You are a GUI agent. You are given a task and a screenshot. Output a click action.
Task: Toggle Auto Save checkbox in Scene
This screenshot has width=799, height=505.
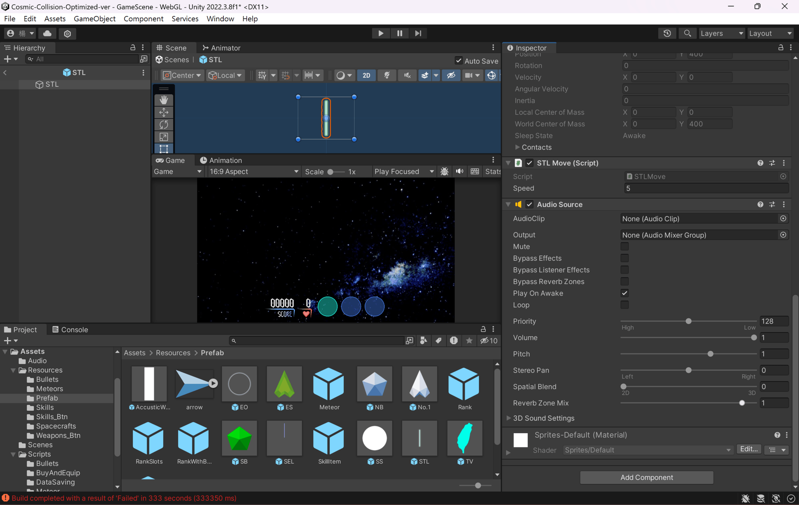(458, 61)
